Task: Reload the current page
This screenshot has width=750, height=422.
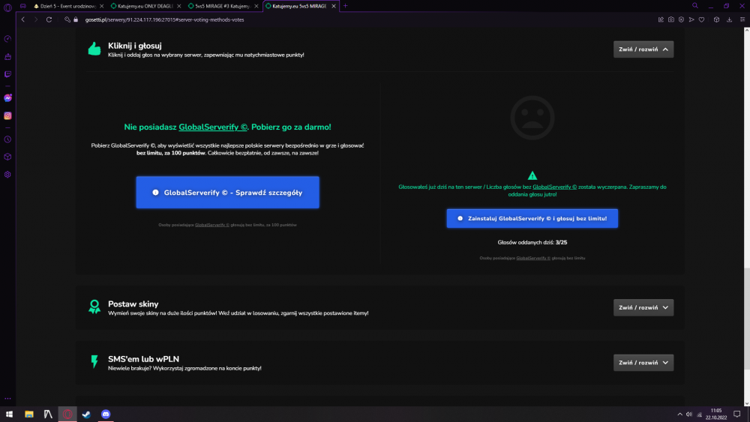Action: (x=49, y=19)
